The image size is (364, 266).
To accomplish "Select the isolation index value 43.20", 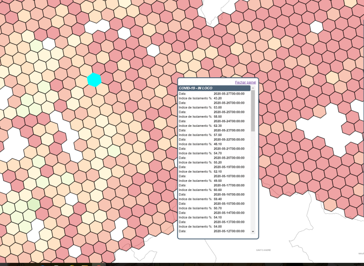I will (x=217, y=98).
